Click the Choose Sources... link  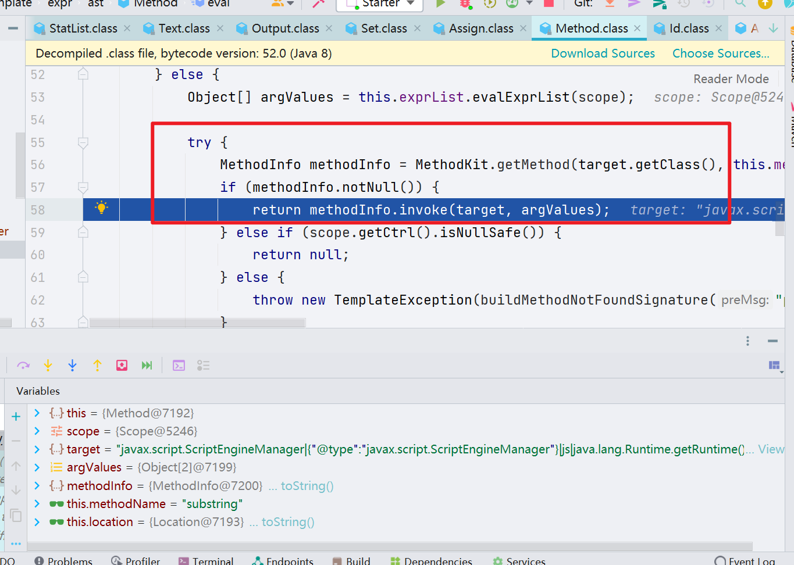pos(720,53)
